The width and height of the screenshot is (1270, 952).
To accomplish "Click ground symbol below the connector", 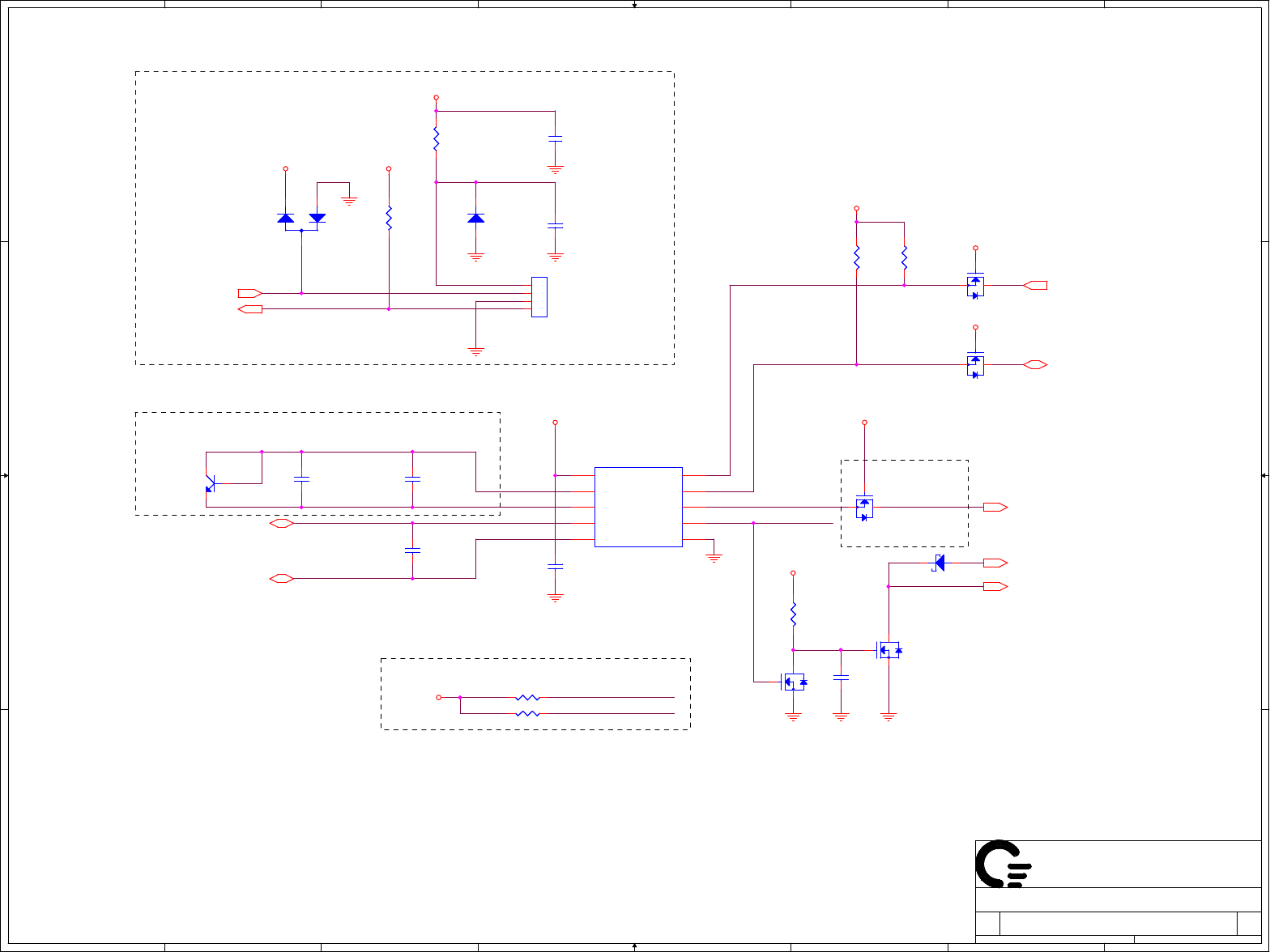I will 476,352.
